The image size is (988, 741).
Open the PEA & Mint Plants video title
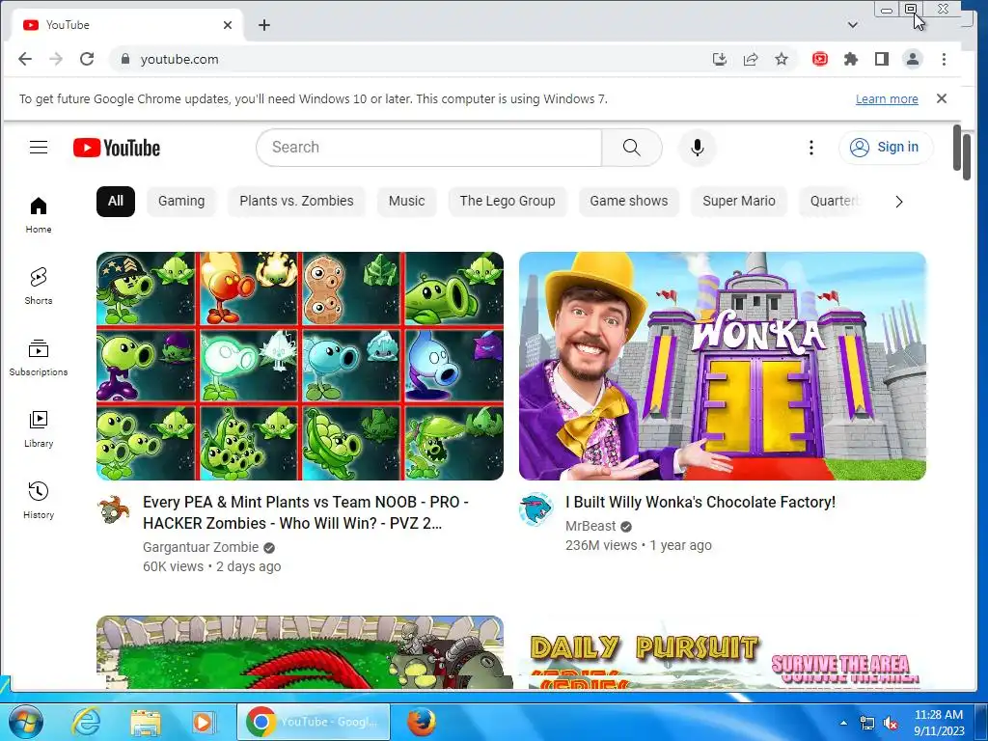(306, 513)
